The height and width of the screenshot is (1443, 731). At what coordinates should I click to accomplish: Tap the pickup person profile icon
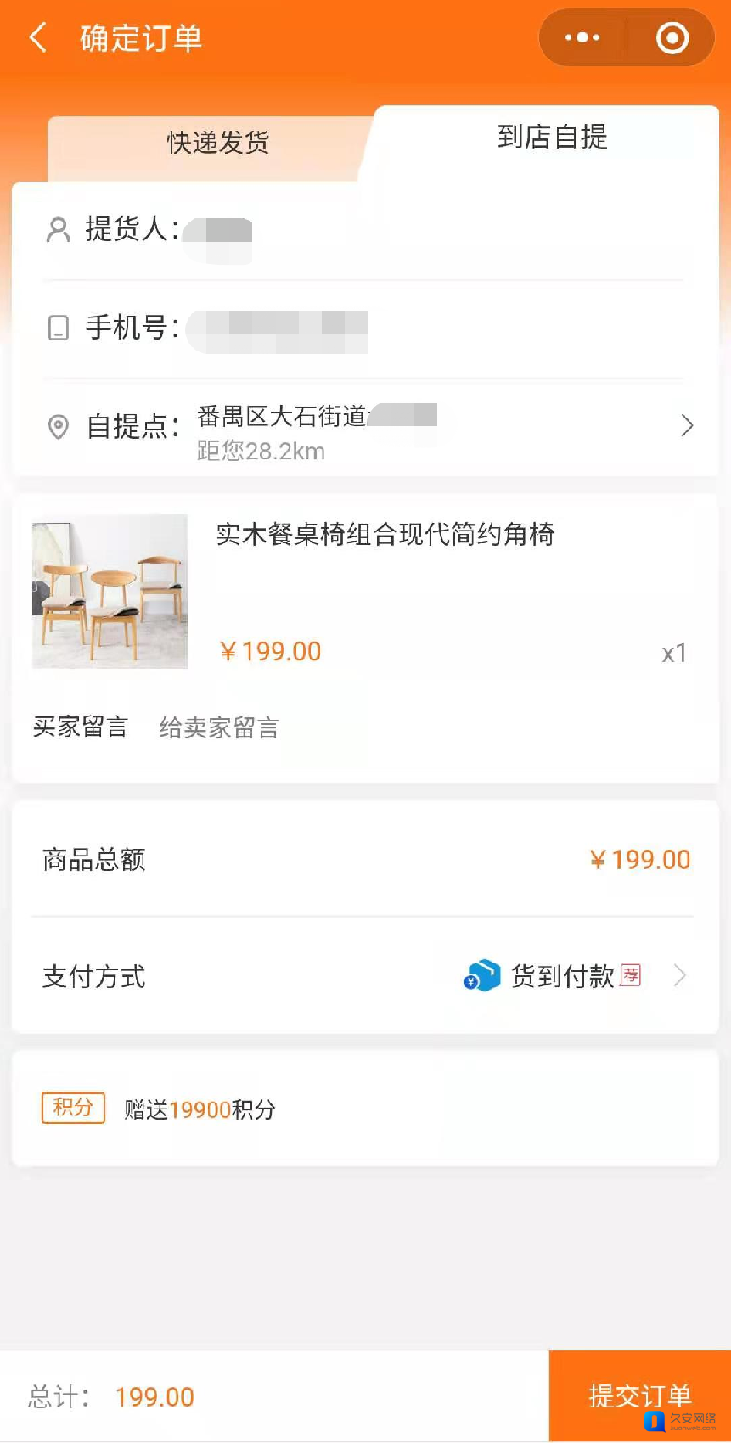click(x=58, y=230)
